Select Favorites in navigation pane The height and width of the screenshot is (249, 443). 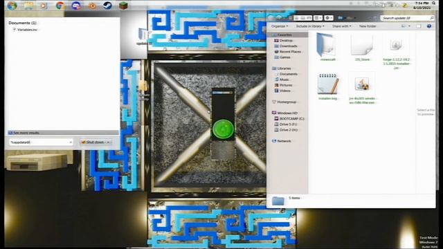pos(284,35)
